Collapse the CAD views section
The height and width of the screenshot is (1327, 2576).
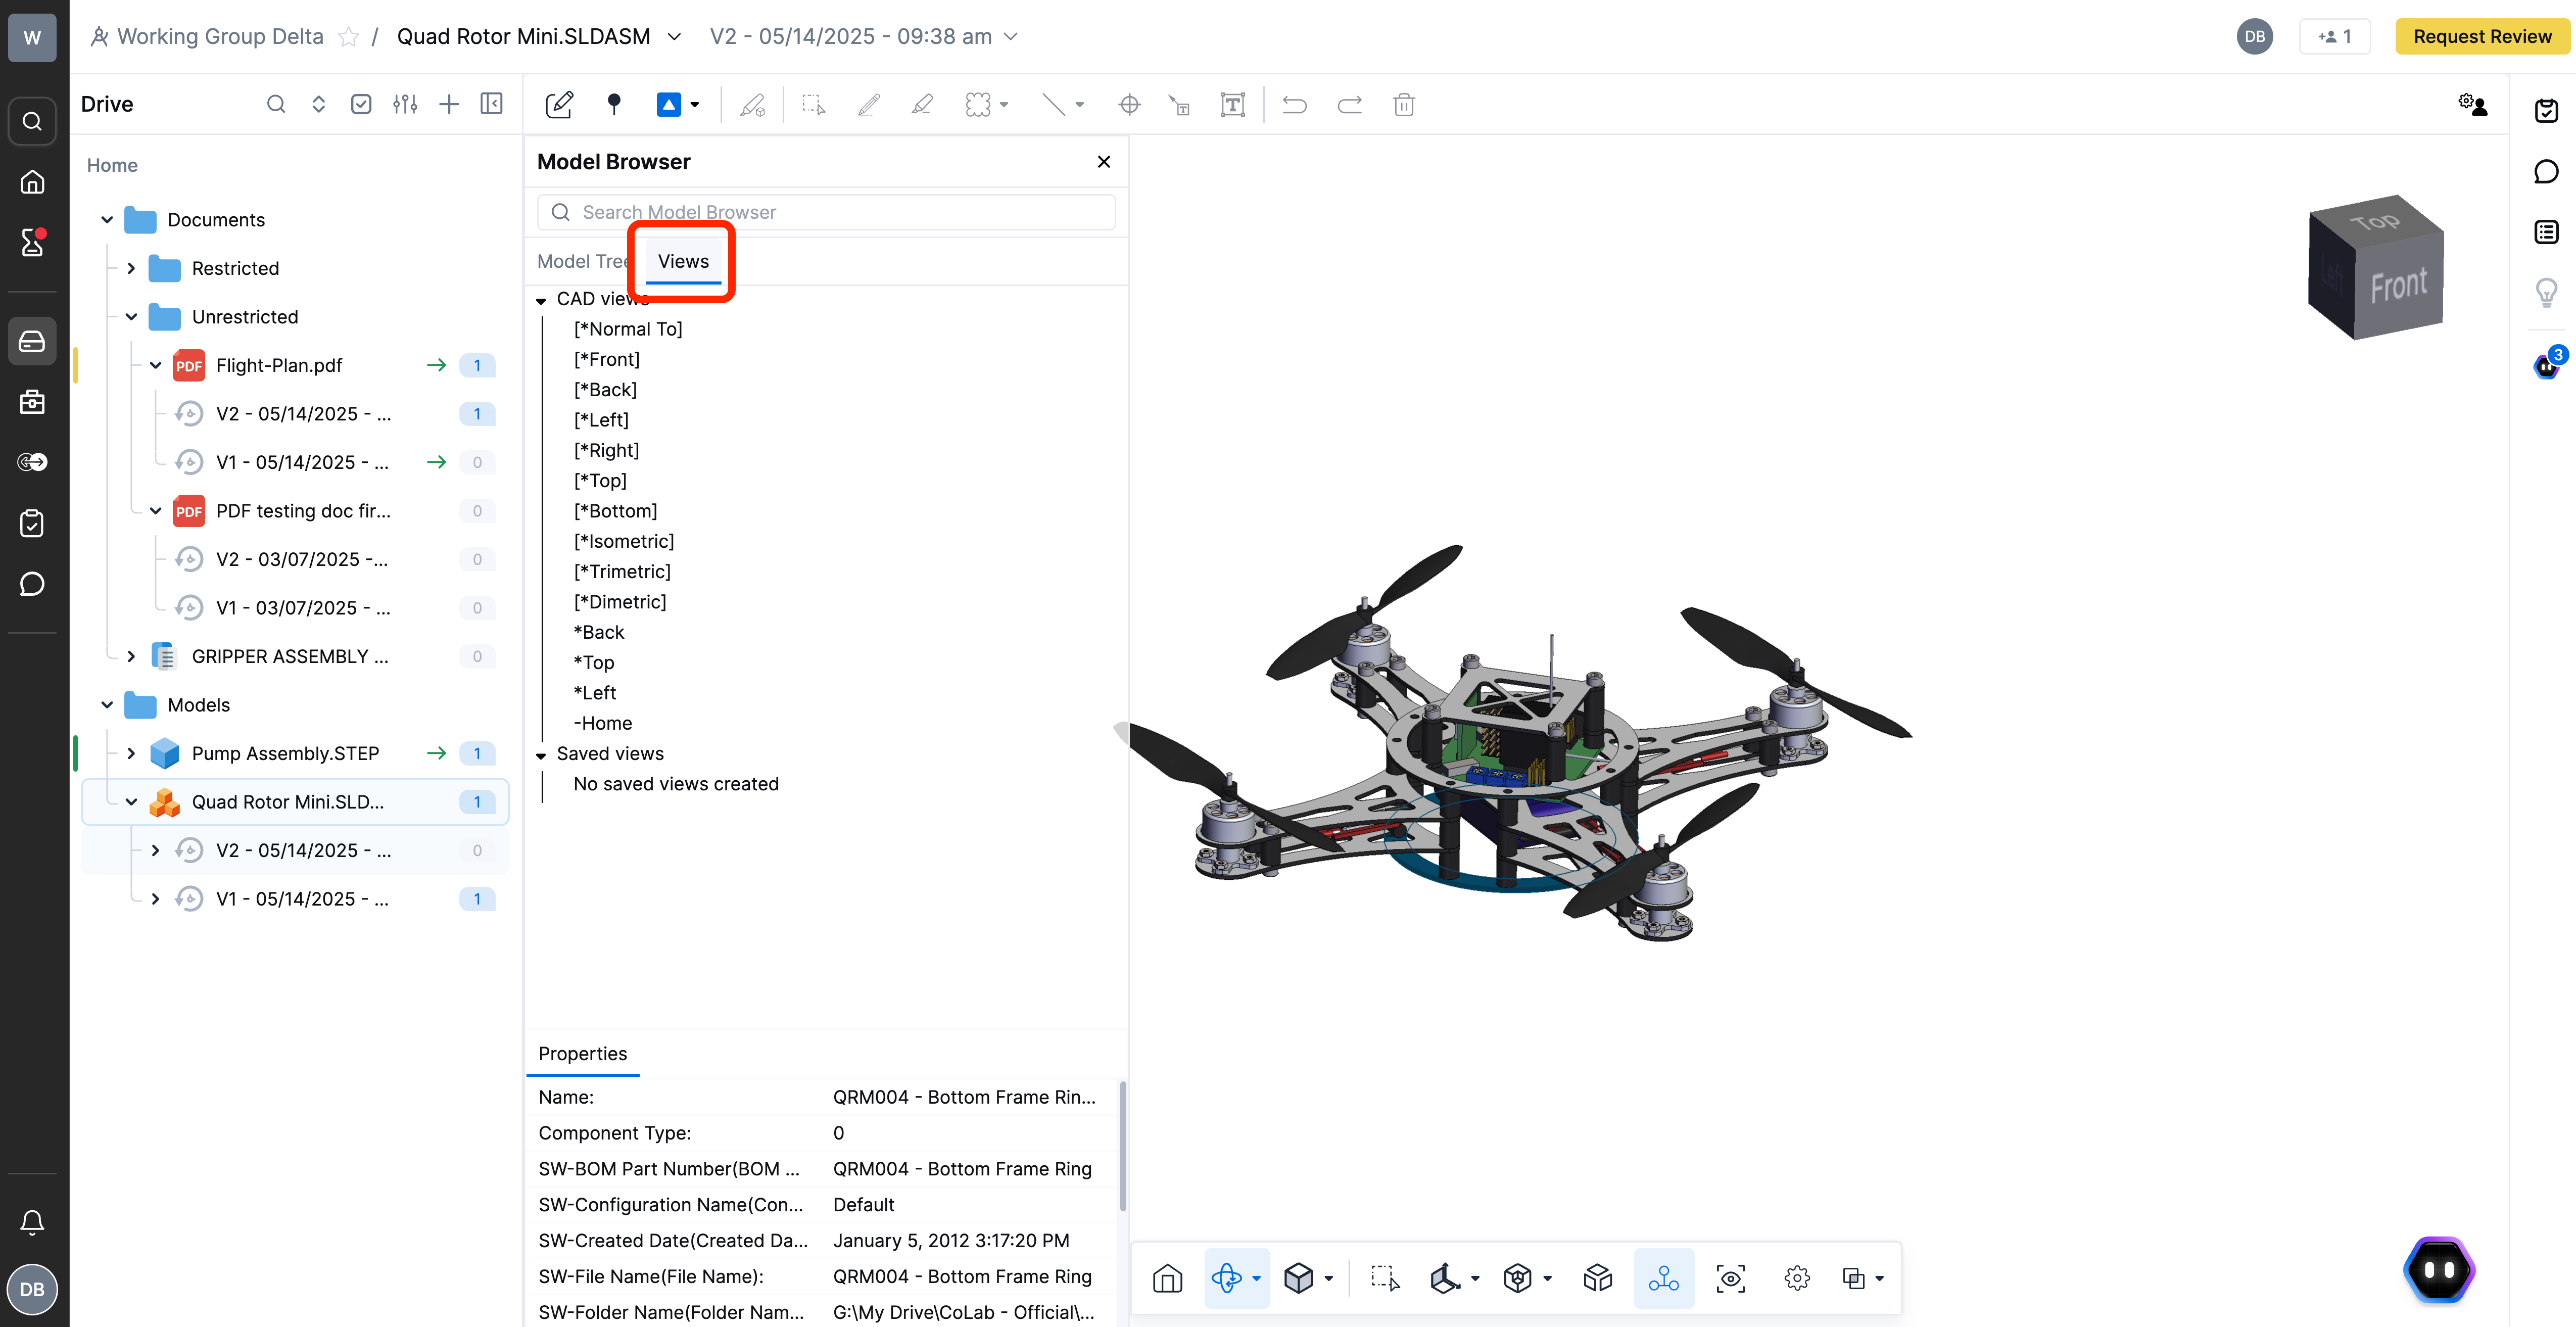[541, 300]
